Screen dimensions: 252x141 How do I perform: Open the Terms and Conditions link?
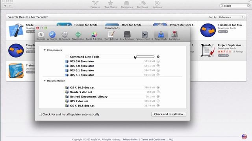pyautogui.click(x=153, y=139)
